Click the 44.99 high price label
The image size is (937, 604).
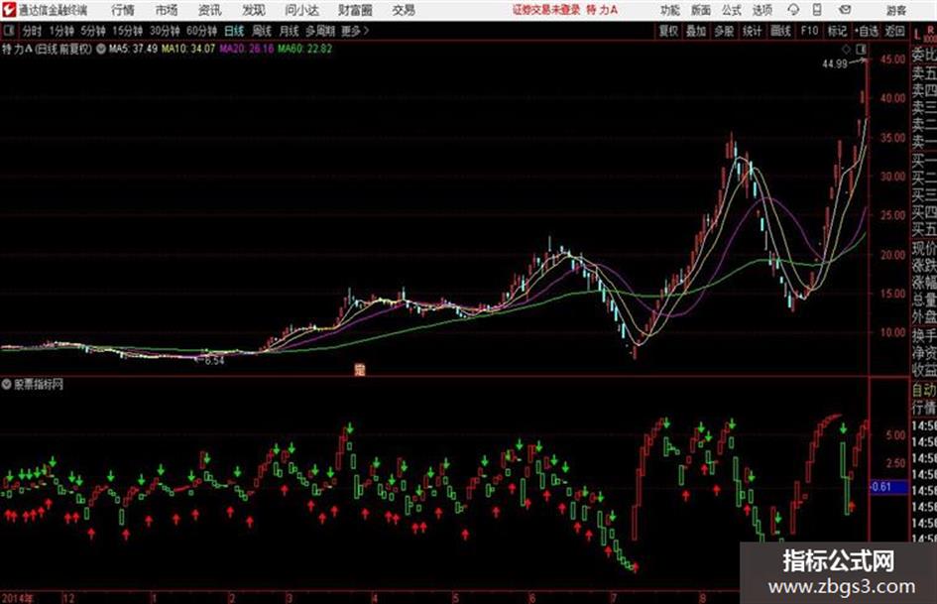click(x=834, y=63)
